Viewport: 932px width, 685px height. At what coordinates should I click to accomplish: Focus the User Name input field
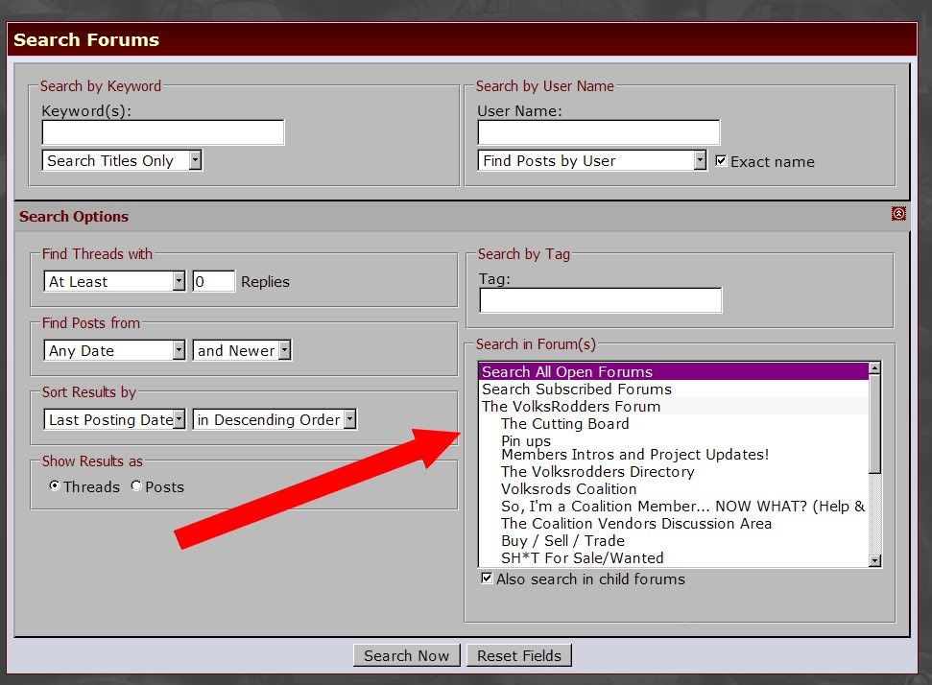599,131
